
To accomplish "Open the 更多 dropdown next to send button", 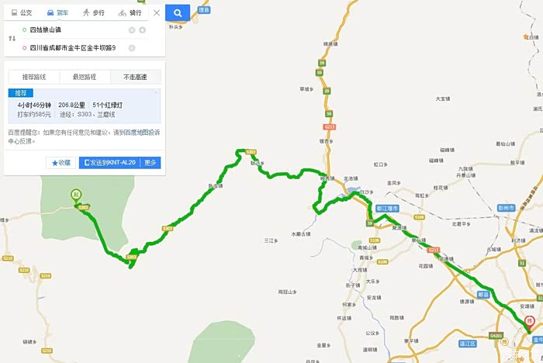I will (150, 162).
